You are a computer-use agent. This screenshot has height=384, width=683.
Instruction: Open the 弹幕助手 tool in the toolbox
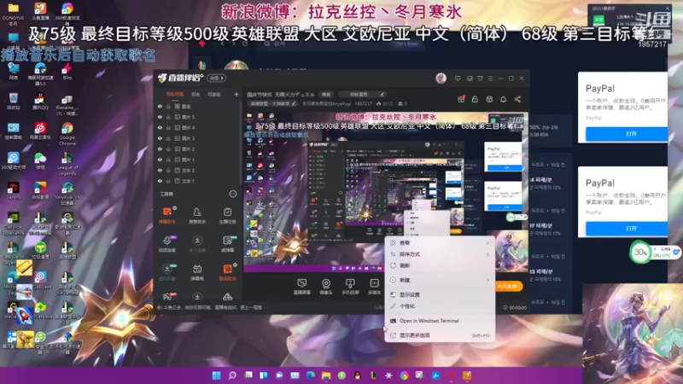(166, 215)
